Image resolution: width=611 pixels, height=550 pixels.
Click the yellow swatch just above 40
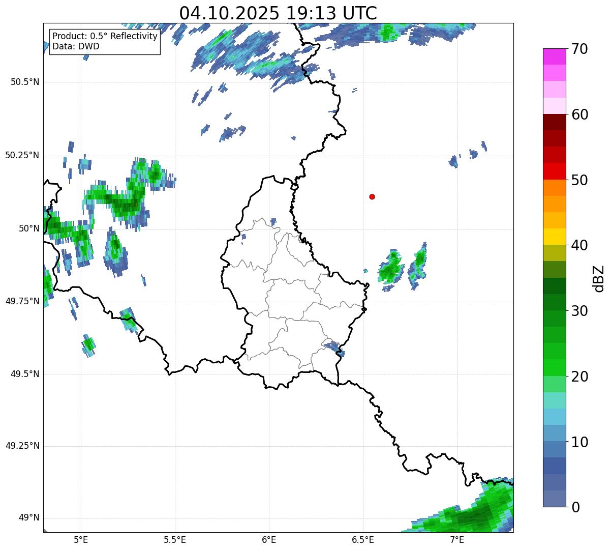[554, 237]
